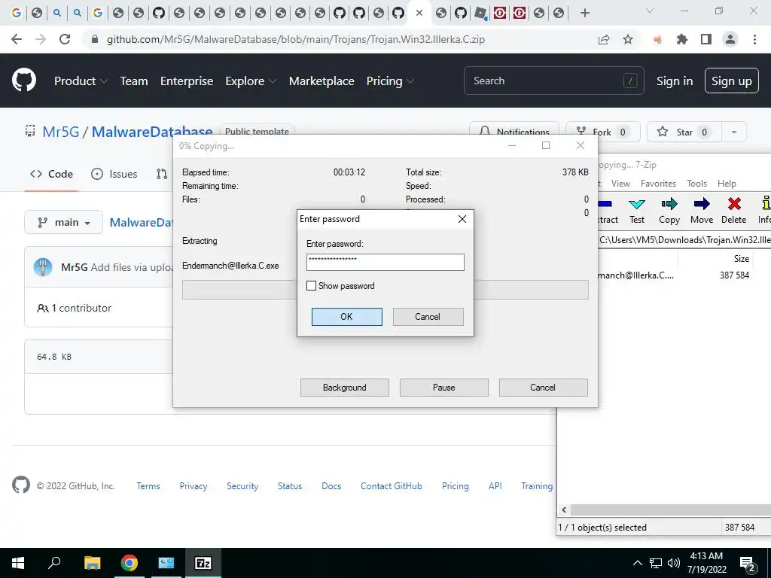The image size is (771, 578).
Task: Open the Marketplace link
Action: 322,81
